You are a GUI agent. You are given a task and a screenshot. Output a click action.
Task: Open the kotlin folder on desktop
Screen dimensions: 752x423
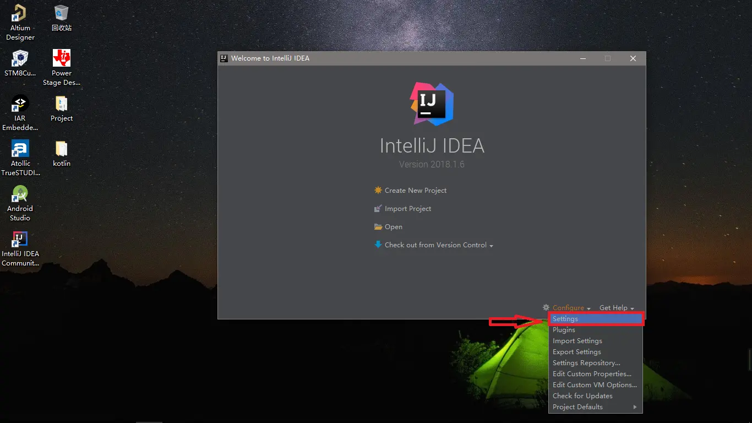pos(62,154)
